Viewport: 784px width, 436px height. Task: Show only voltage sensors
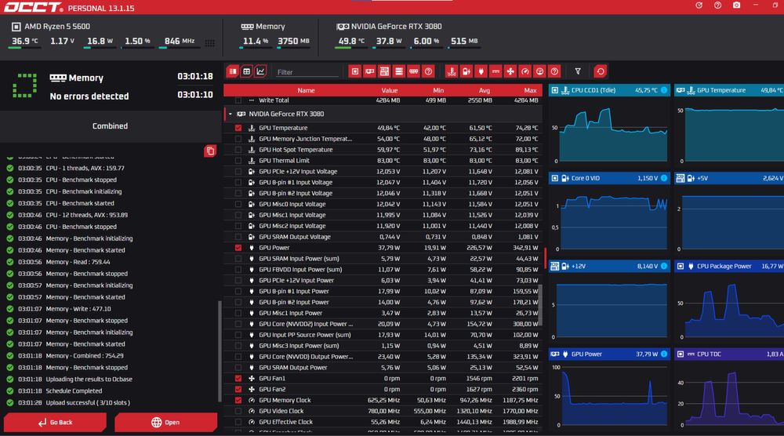[466, 71]
